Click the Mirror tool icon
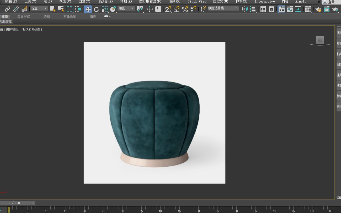The image size is (341, 213). pyautogui.click(x=245, y=9)
